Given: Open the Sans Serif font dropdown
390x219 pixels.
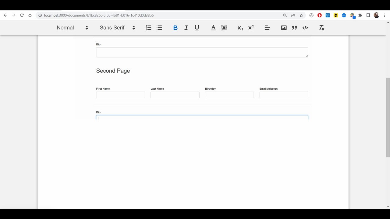Looking at the screenshot, I should pos(117,28).
